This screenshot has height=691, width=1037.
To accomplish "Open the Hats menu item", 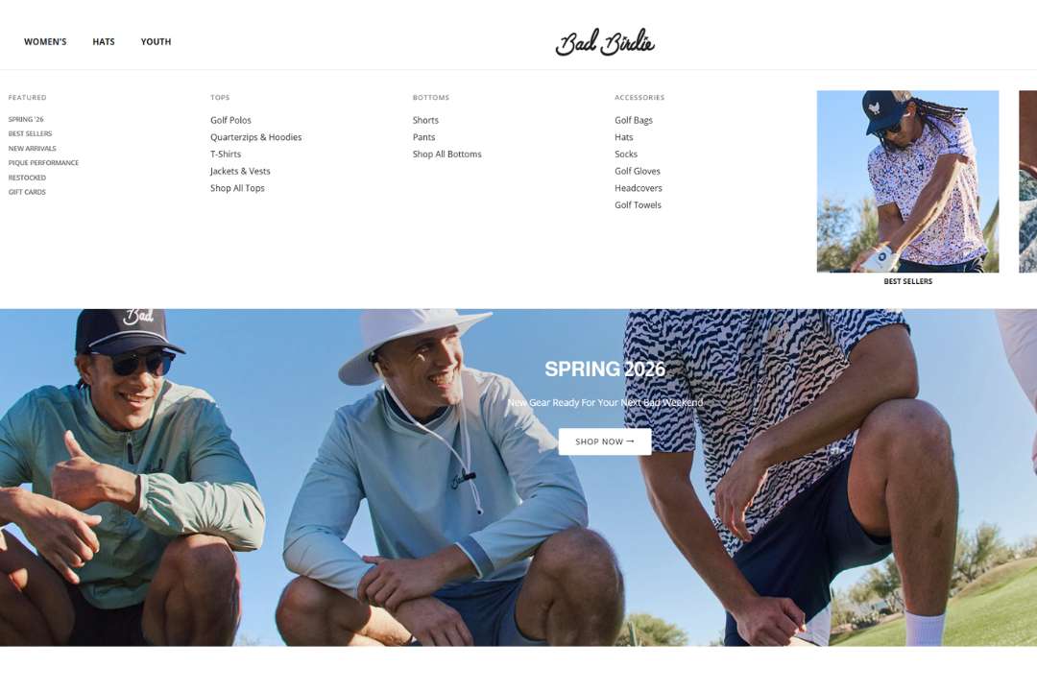I will point(104,41).
